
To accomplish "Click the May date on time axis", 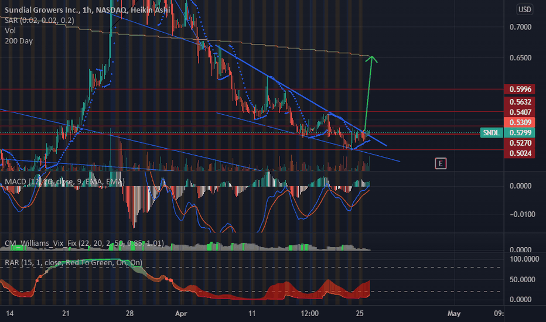I will coord(453,314).
